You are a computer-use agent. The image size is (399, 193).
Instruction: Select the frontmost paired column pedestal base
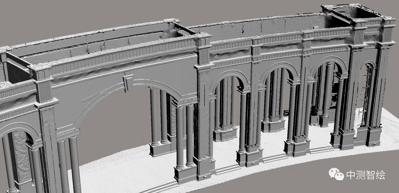coord(185,174)
